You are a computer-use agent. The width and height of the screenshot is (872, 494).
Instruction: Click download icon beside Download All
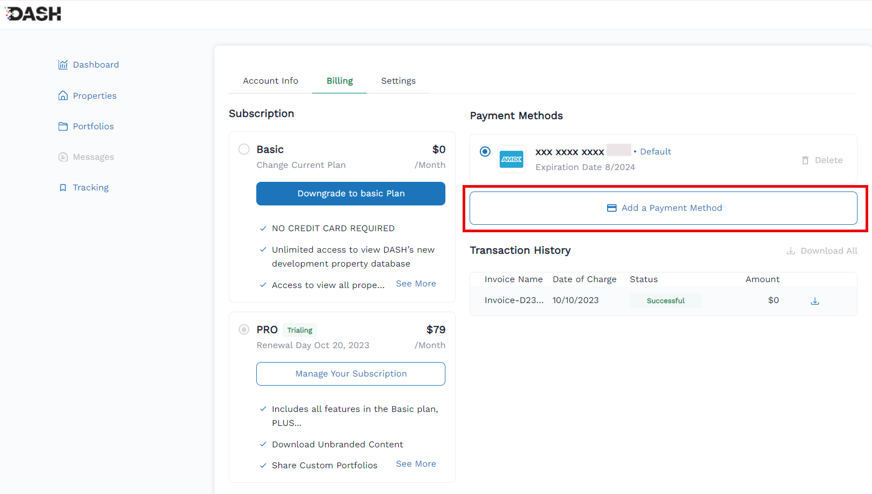click(x=791, y=251)
